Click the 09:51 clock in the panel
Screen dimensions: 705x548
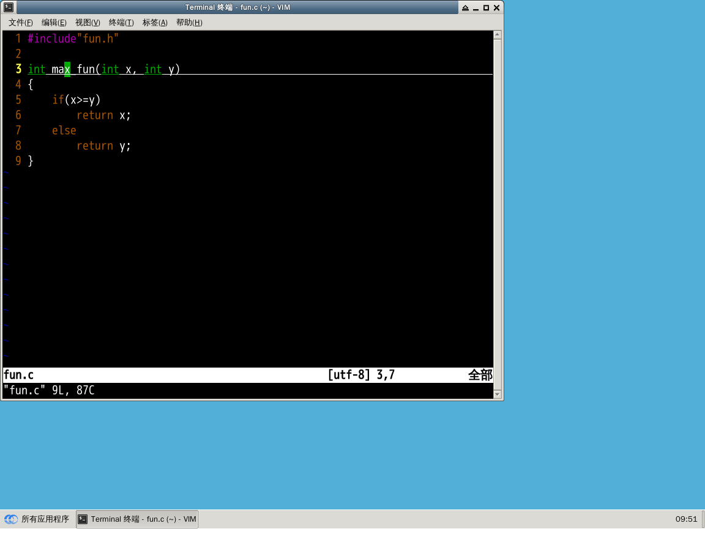686,519
